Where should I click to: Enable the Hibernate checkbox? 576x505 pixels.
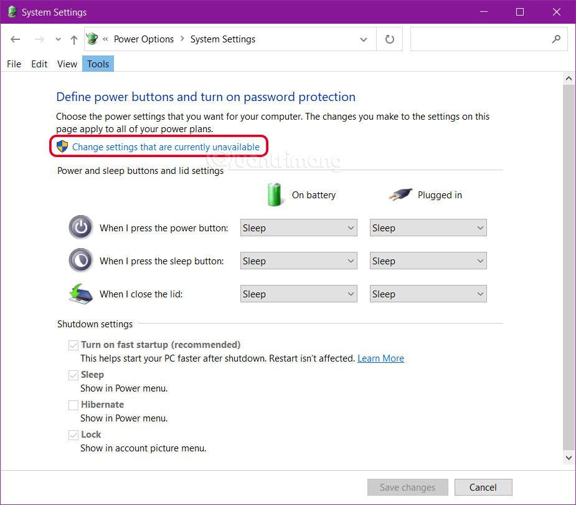(x=73, y=405)
